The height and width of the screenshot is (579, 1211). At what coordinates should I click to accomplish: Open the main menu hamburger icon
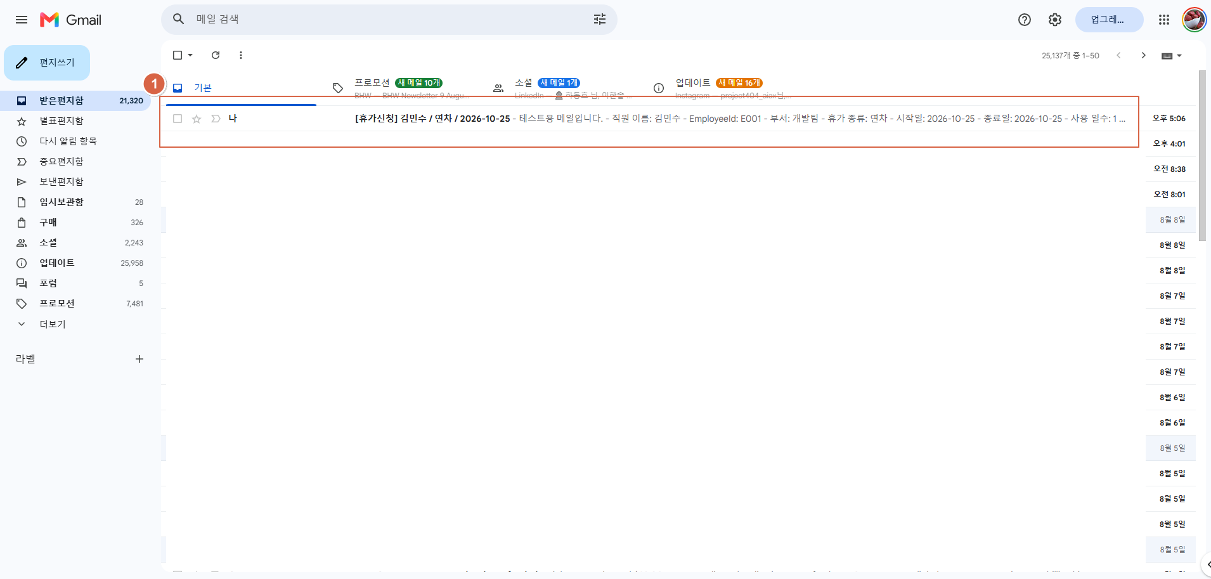click(22, 20)
